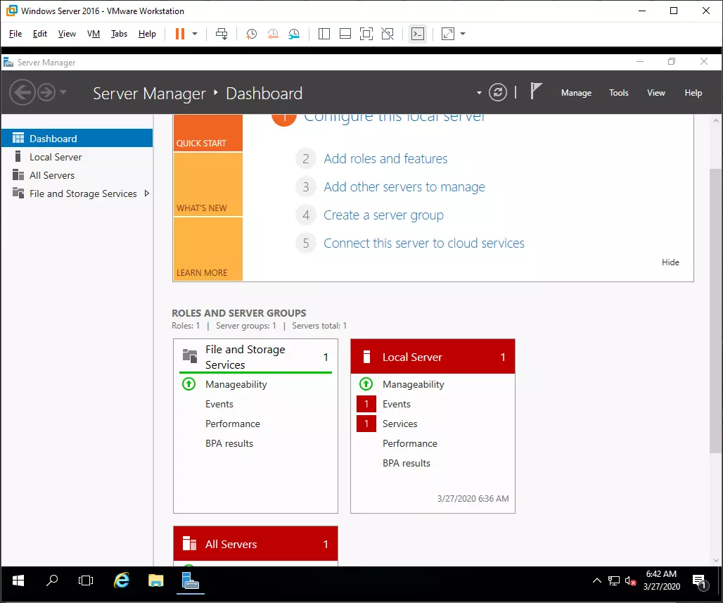The width and height of the screenshot is (723, 603).
Task: Select File and Storage Services in navigation
Action: pos(77,193)
